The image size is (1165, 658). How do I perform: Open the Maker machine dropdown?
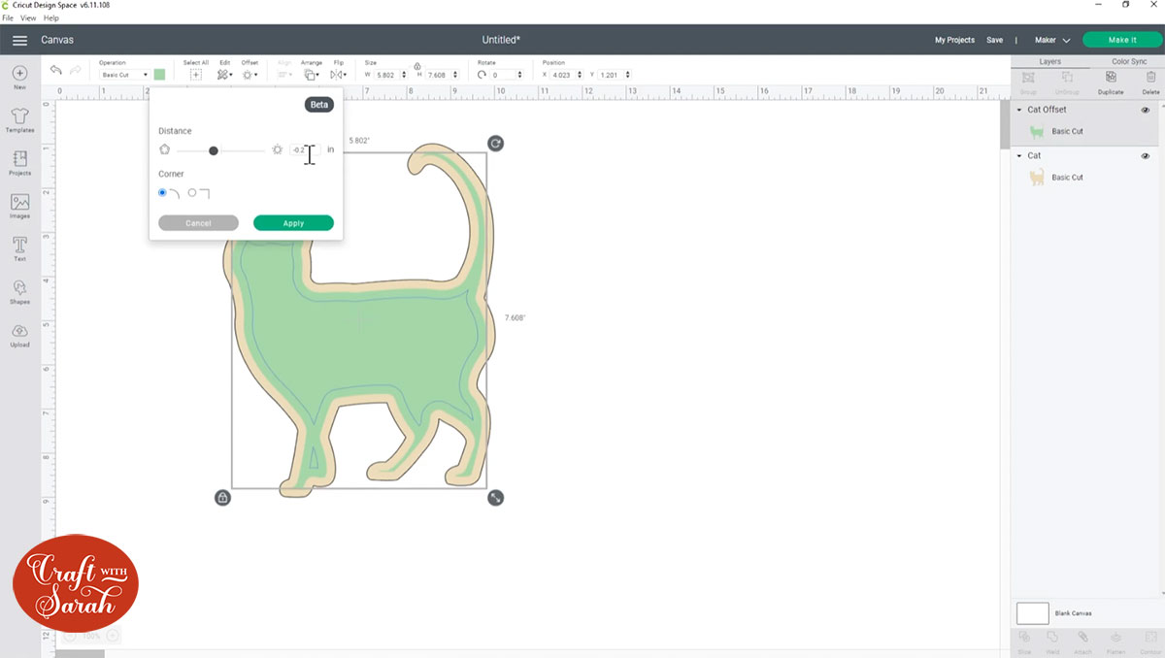(1051, 40)
